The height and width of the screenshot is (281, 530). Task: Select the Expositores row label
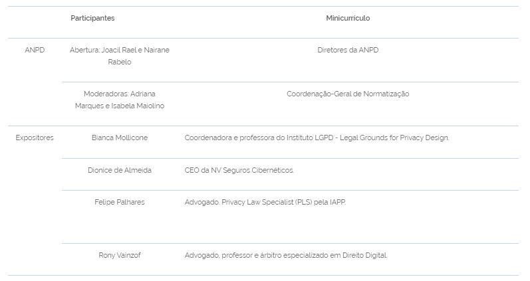pyautogui.click(x=35, y=138)
